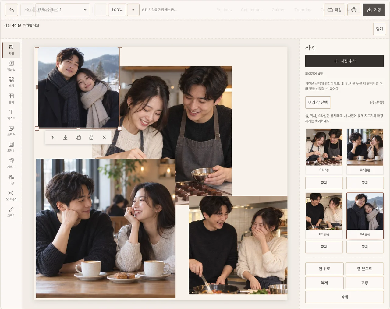Click the 맨 뒤로 button
390x309 pixels.
[324, 269]
